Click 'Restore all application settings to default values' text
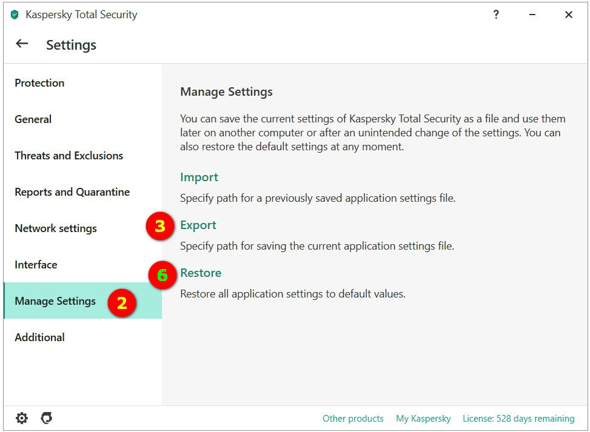 click(293, 294)
